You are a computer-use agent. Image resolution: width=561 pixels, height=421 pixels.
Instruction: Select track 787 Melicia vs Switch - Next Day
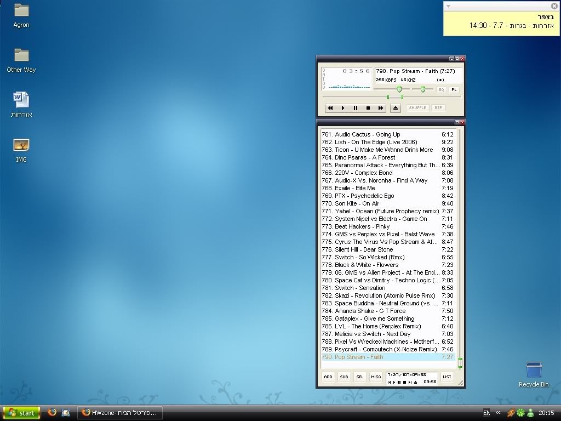point(387,334)
